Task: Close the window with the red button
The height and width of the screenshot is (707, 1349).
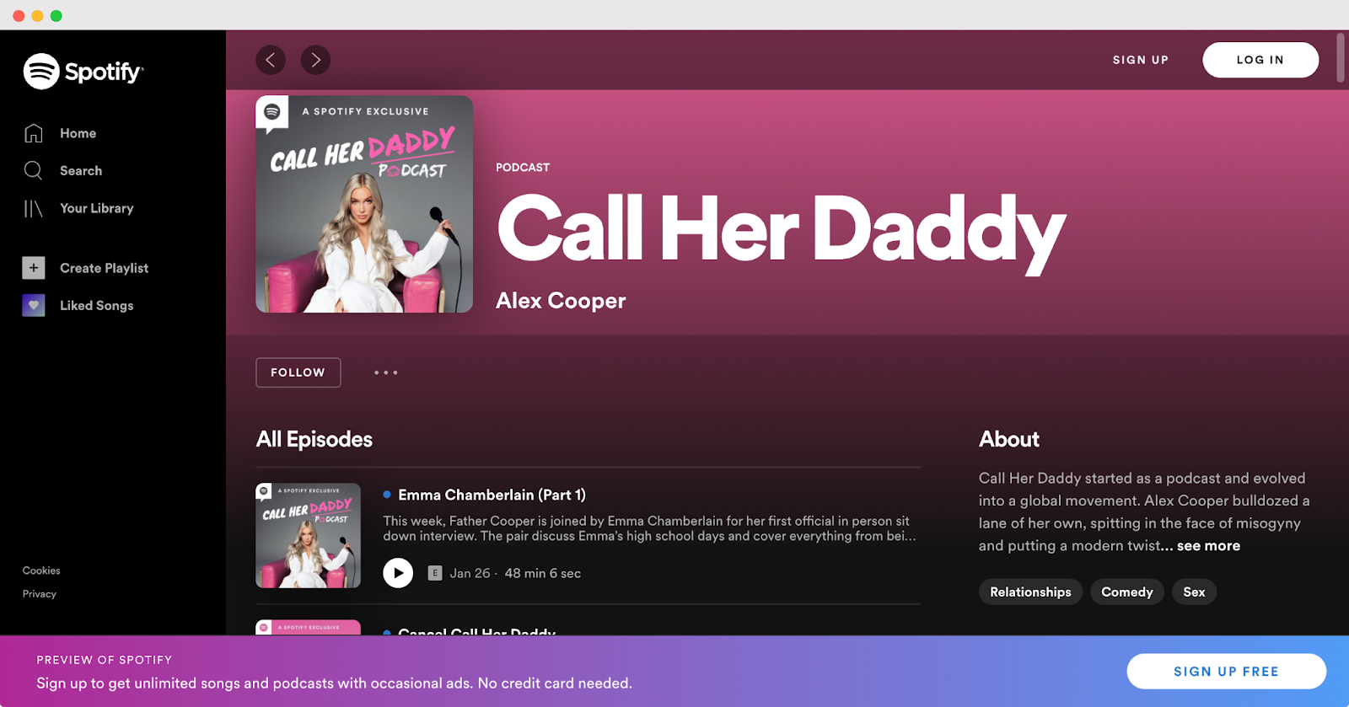Action: 19,15
